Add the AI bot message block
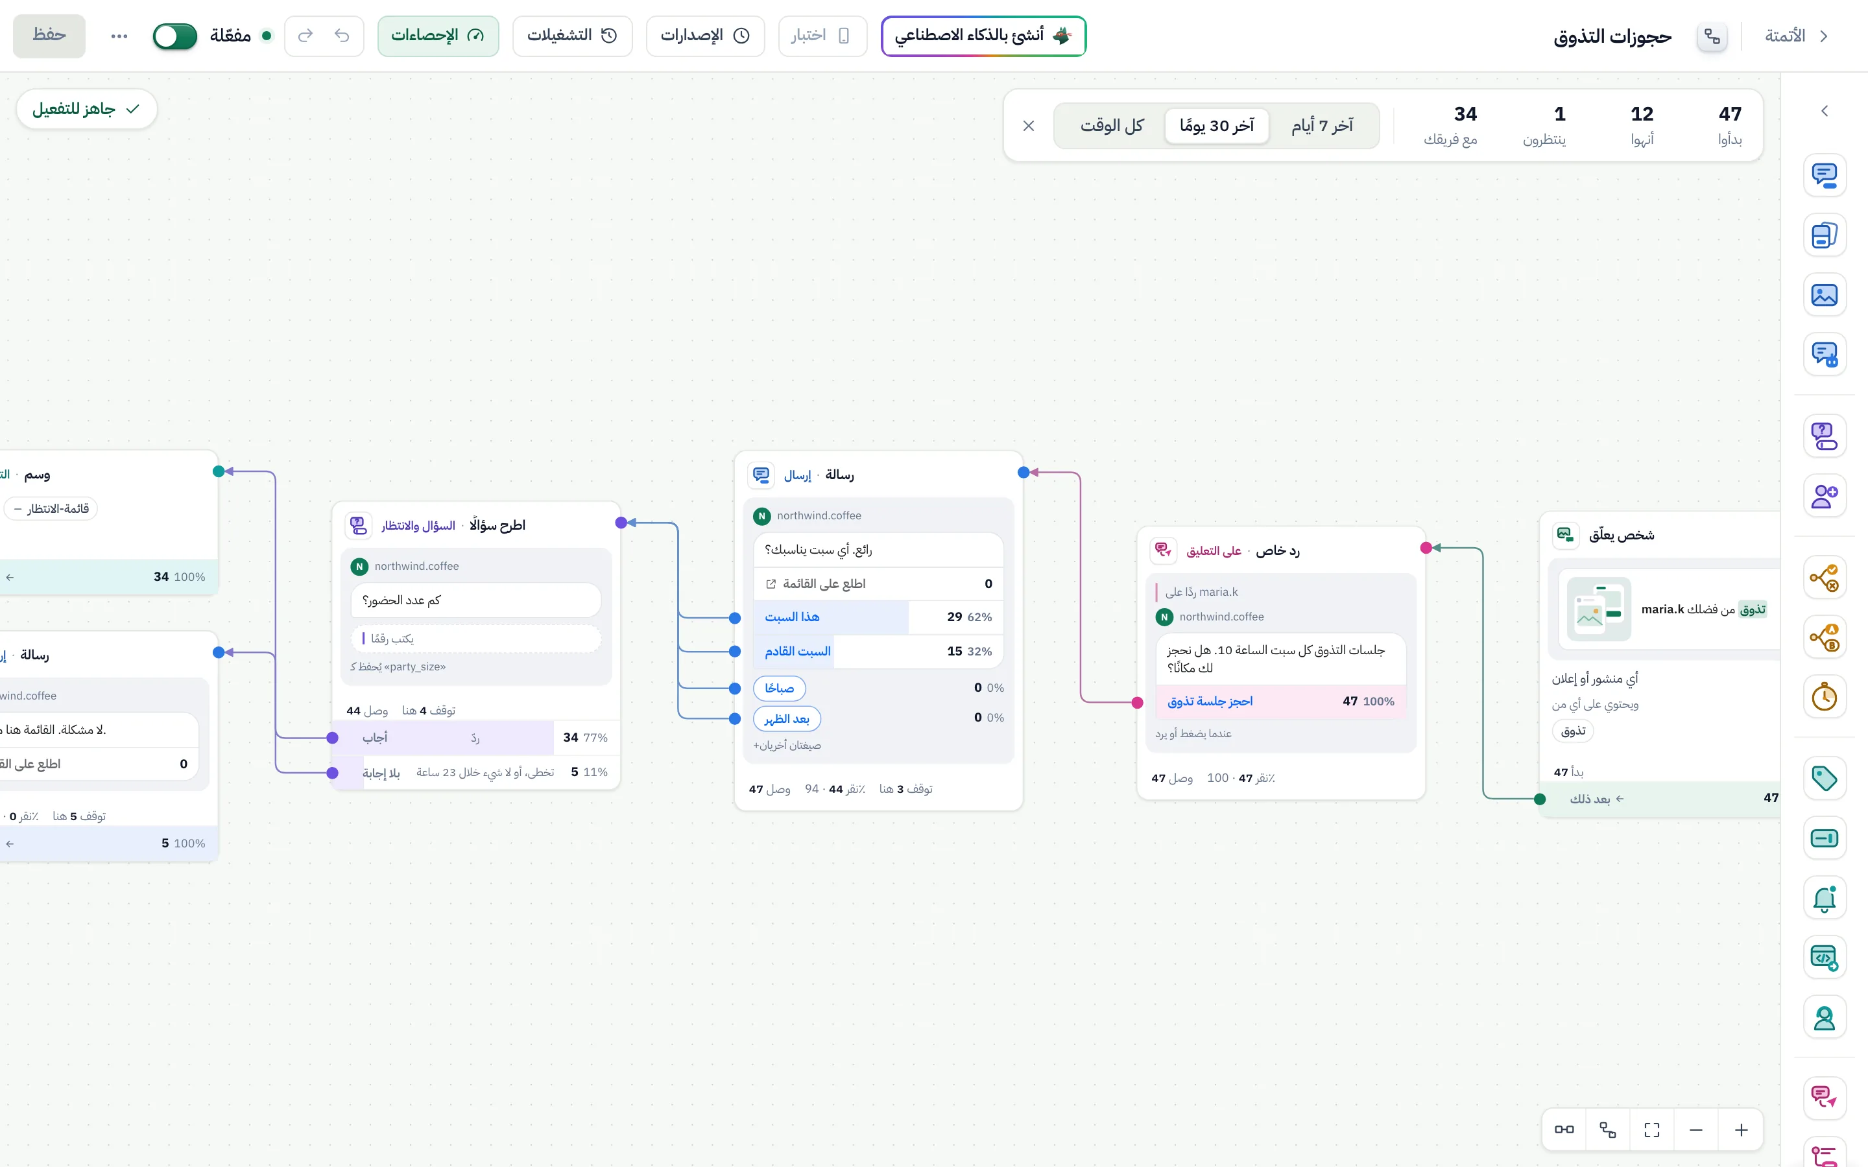1868x1167 pixels. pos(1824,354)
